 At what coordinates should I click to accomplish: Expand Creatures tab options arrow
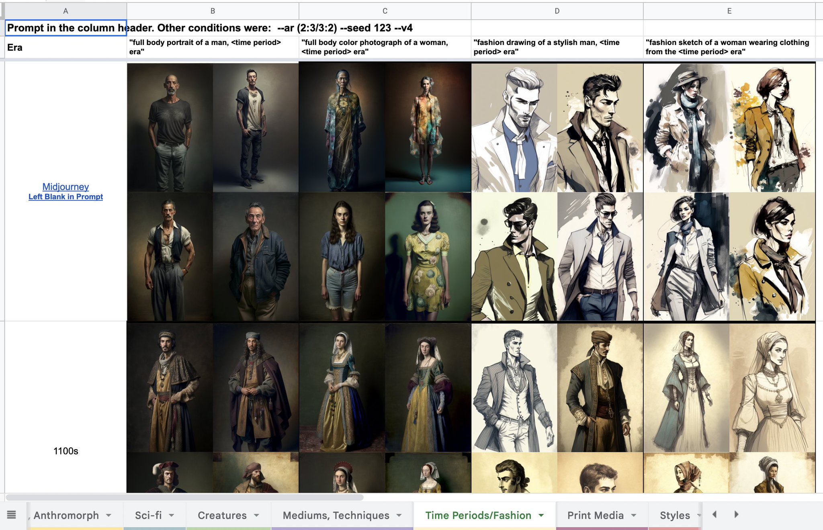(256, 515)
